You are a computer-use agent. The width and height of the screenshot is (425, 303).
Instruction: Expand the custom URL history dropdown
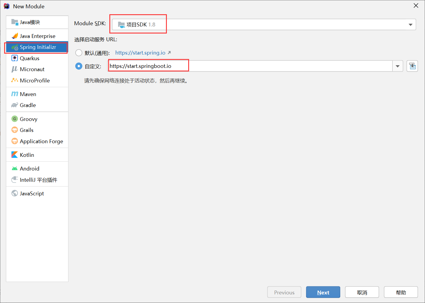(398, 66)
